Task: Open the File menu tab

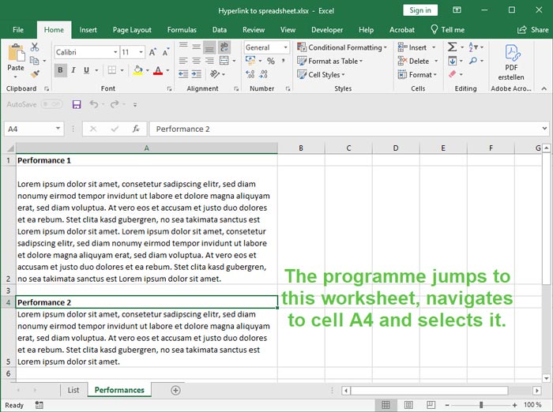Action: tap(18, 30)
